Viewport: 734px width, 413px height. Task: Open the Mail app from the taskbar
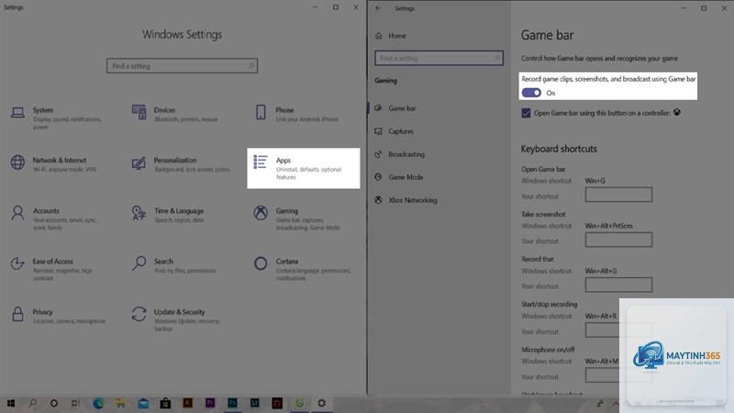click(143, 403)
